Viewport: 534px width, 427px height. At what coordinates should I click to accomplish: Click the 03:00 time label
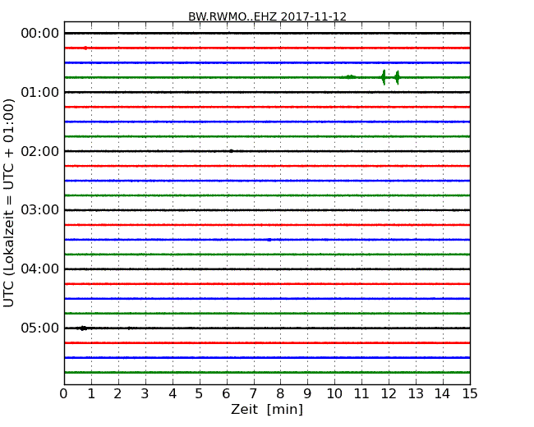(40, 209)
